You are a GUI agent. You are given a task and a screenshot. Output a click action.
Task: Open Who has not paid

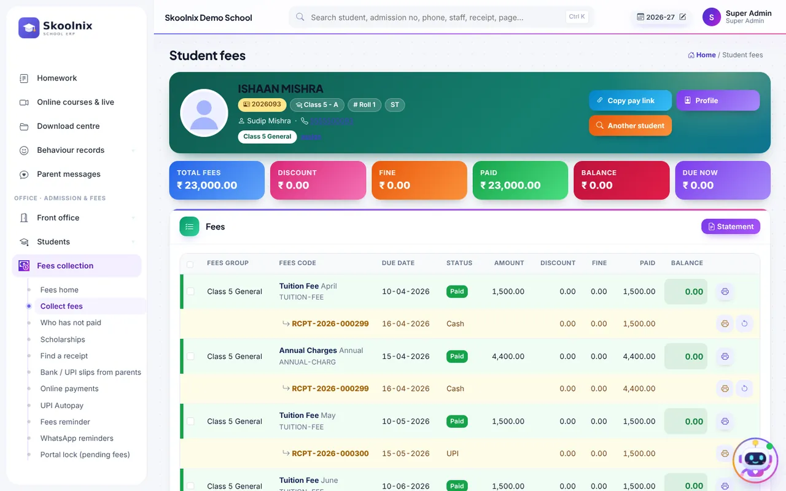click(x=71, y=323)
